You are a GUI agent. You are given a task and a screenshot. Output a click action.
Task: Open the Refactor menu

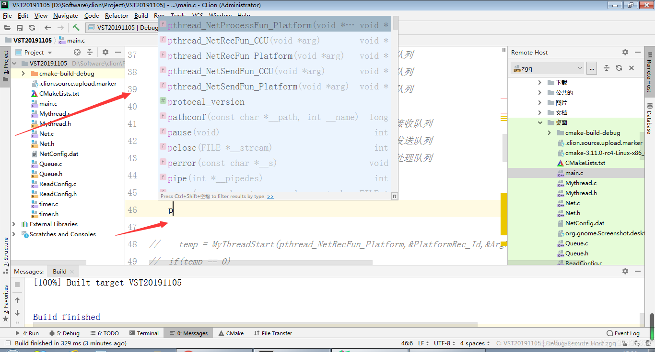[116, 15]
